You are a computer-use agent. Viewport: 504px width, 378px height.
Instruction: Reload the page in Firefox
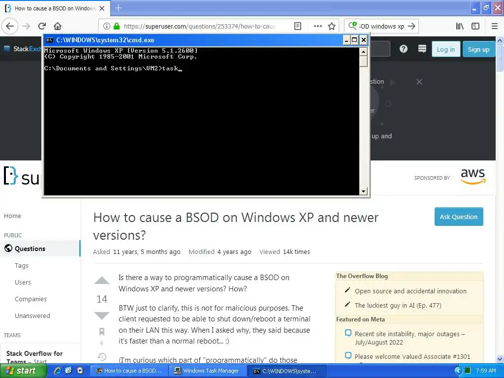click(x=42, y=26)
